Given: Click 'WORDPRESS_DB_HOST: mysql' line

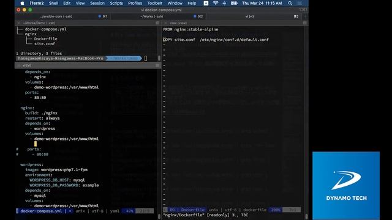Looking at the screenshot, I should tap(57, 180).
